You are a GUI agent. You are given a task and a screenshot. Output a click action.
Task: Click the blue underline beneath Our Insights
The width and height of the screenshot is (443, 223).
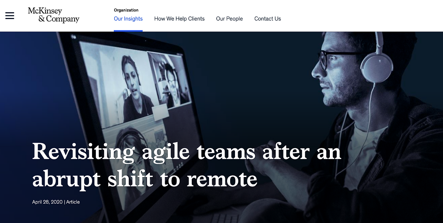point(128,31)
